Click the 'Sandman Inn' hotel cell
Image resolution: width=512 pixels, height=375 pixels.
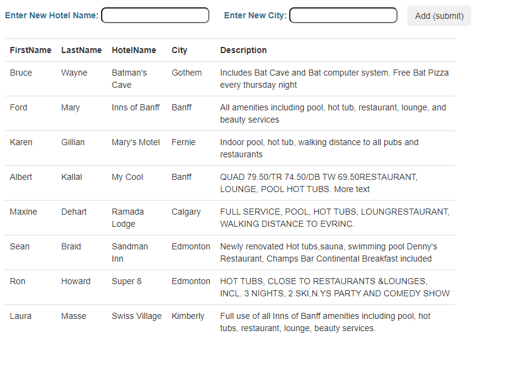(130, 252)
